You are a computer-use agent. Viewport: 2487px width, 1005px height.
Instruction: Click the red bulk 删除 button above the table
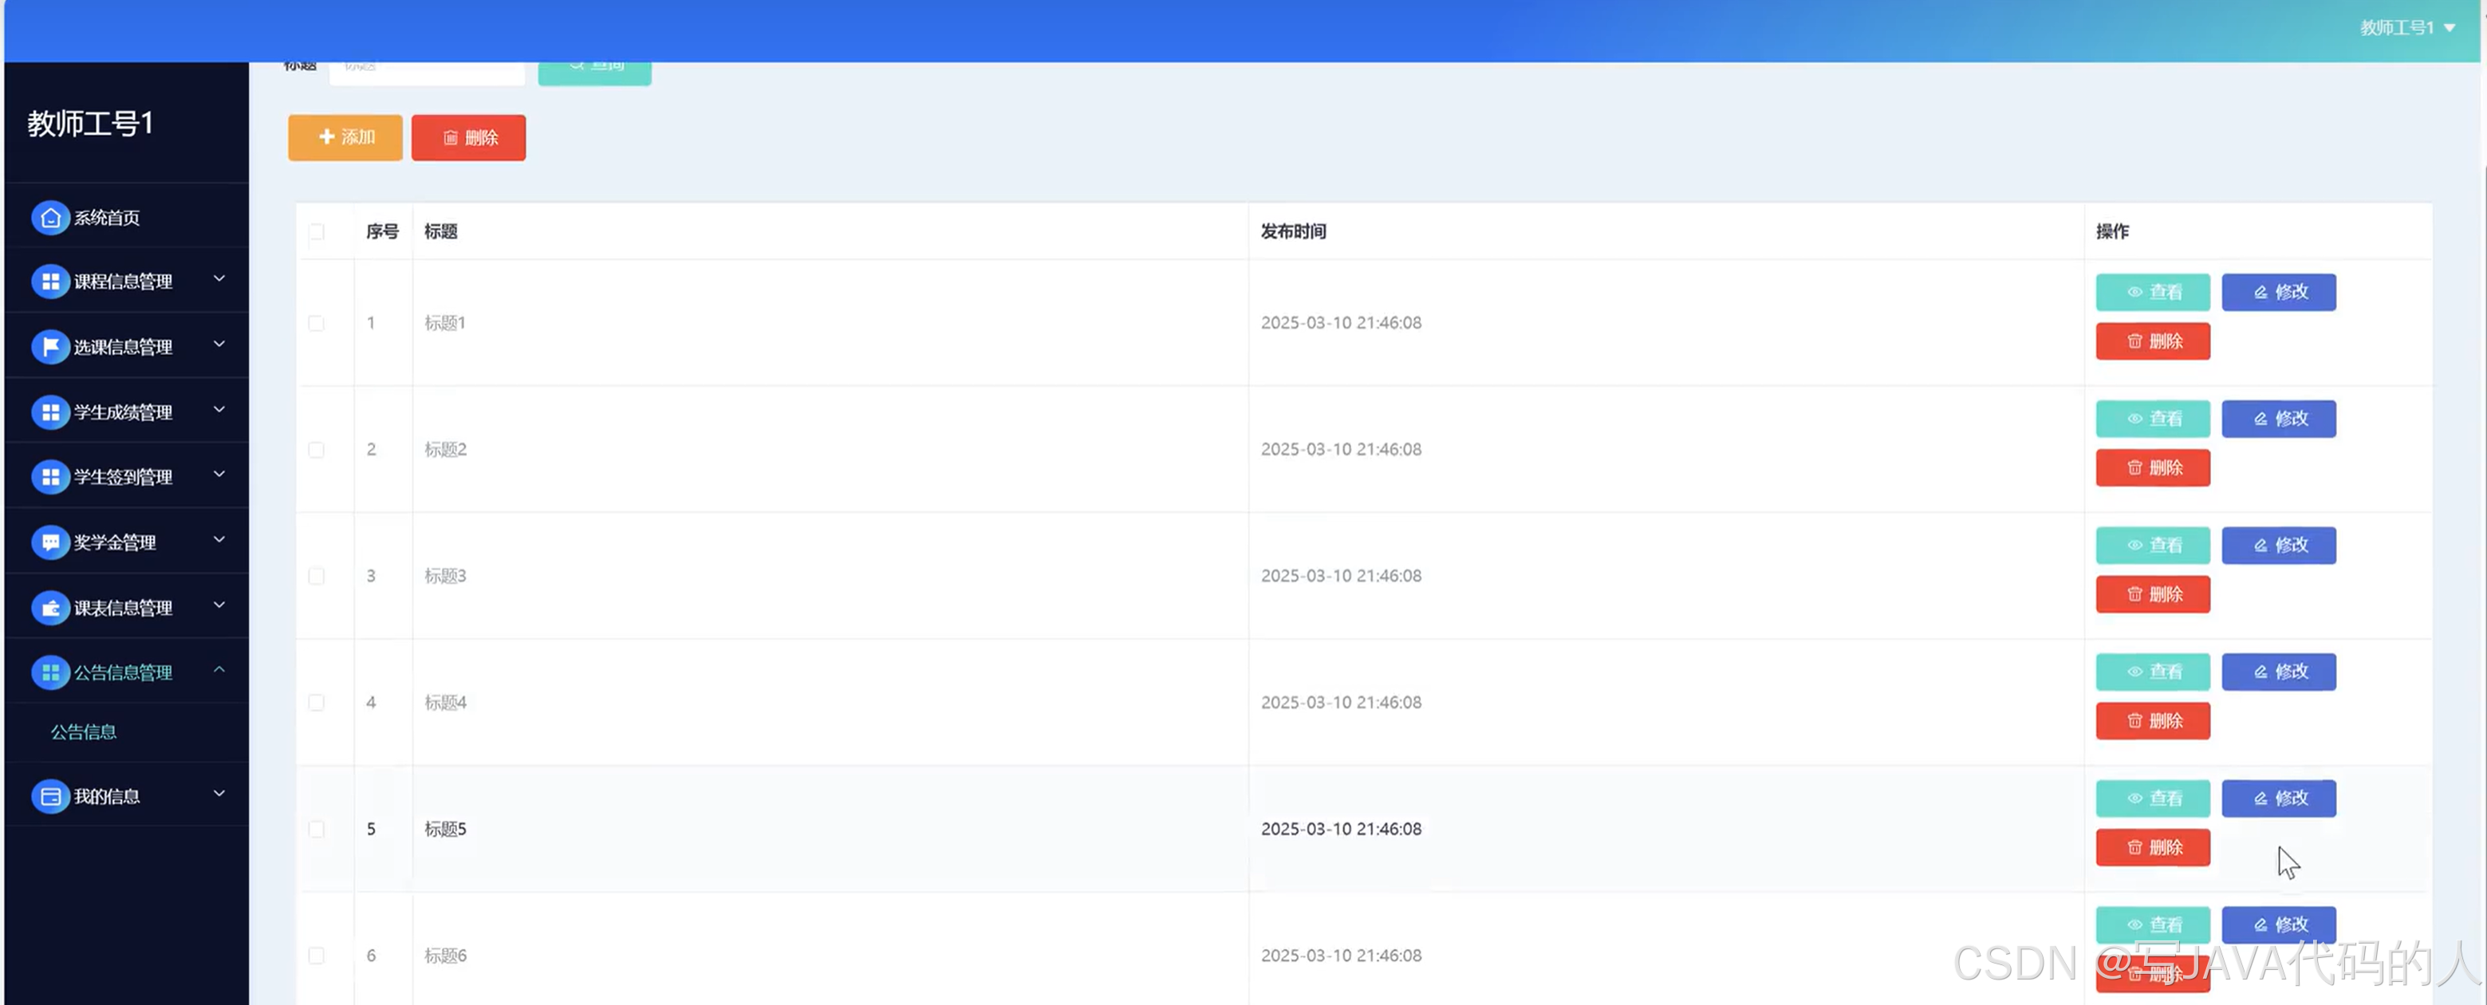pyautogui.click(x=468, y=138)
